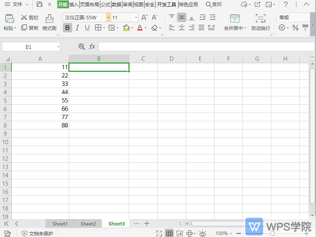This screenshot has height=237, width=316.
Task: Click the increase font size A+ icon
Action: point(145,17)
